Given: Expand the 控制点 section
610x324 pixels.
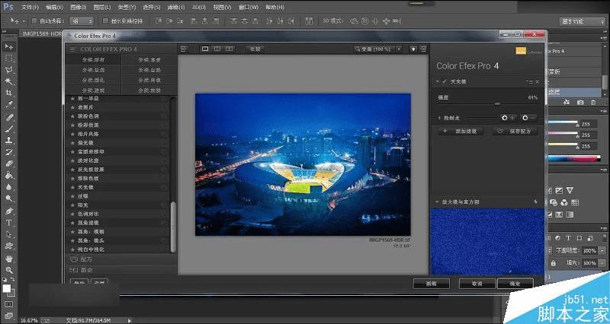Looking at the screenshot, I should tap(439, 118).
